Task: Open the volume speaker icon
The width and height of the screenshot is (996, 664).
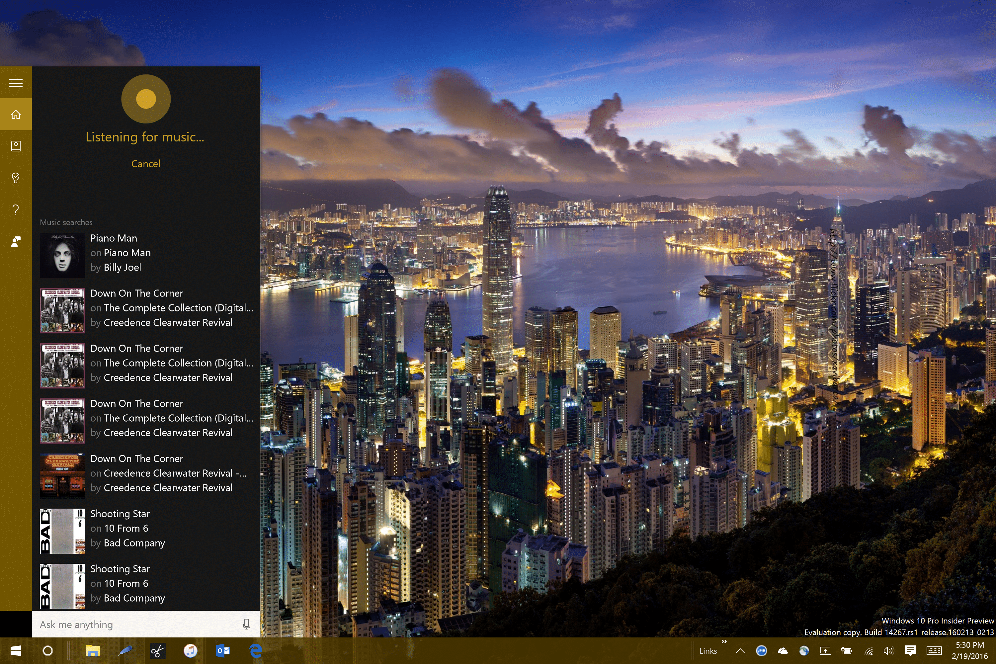Action: pos(888,651)
